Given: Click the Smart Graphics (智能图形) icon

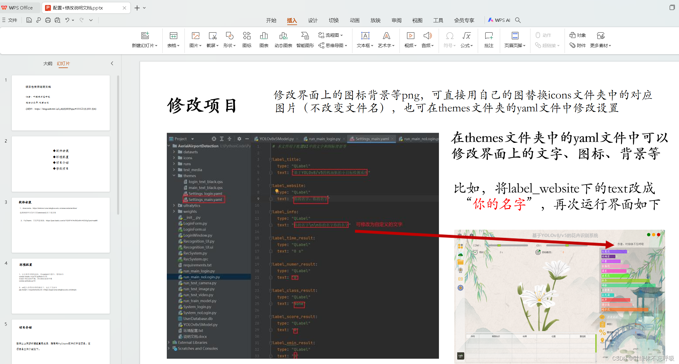Looking at the screenshot, I should [305, 36].
